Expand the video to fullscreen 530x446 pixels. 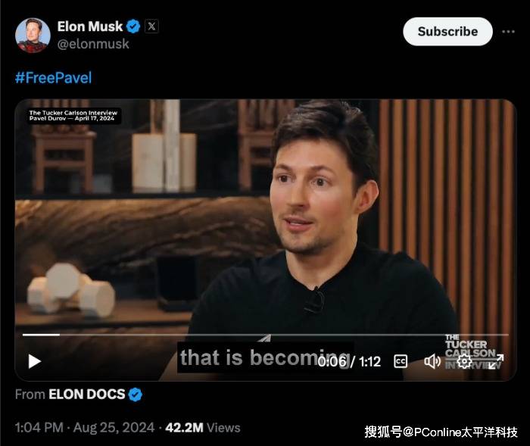pyautogui.click(x=496, y=361)
